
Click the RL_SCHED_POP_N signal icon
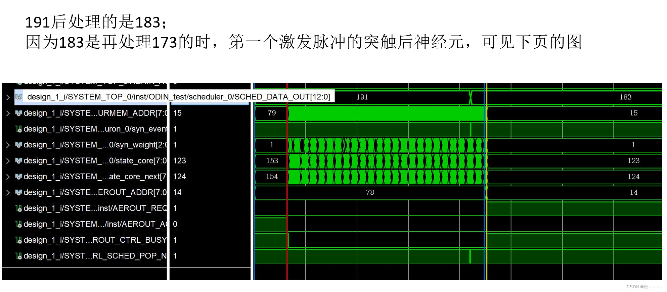click(x=19, y=256)
